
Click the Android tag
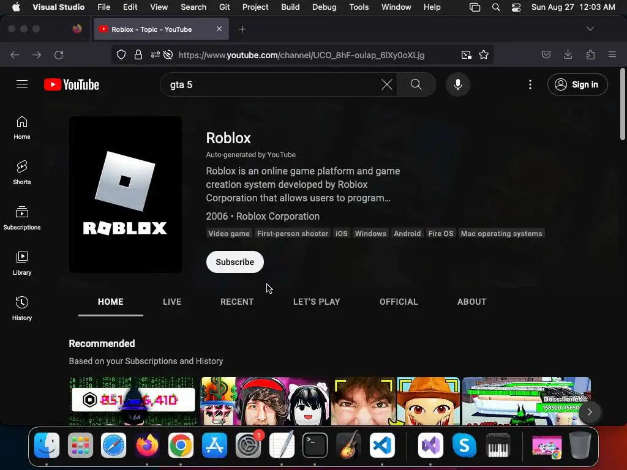407,233
